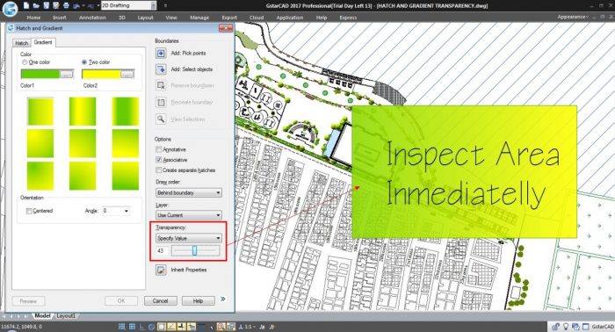Expand the Transparency Specify Value dropdown
Image resolution: width=615 pixels, height=332 pixels.
coord(189,238)
